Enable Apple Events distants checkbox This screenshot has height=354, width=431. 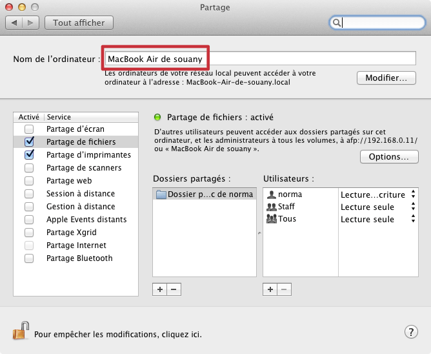(29, 220)
